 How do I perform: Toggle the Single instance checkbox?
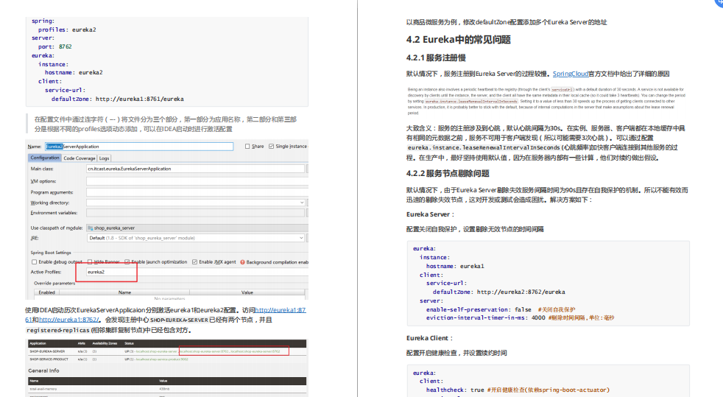271,146
